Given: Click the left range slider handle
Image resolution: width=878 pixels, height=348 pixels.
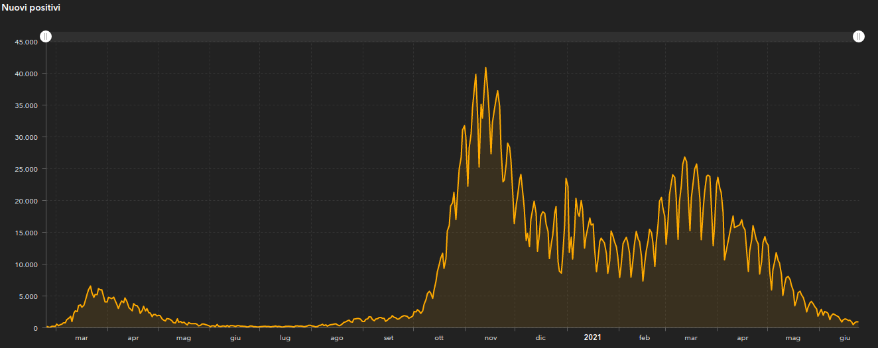Looking at the screenshot, I should click(x=46, y=36).
